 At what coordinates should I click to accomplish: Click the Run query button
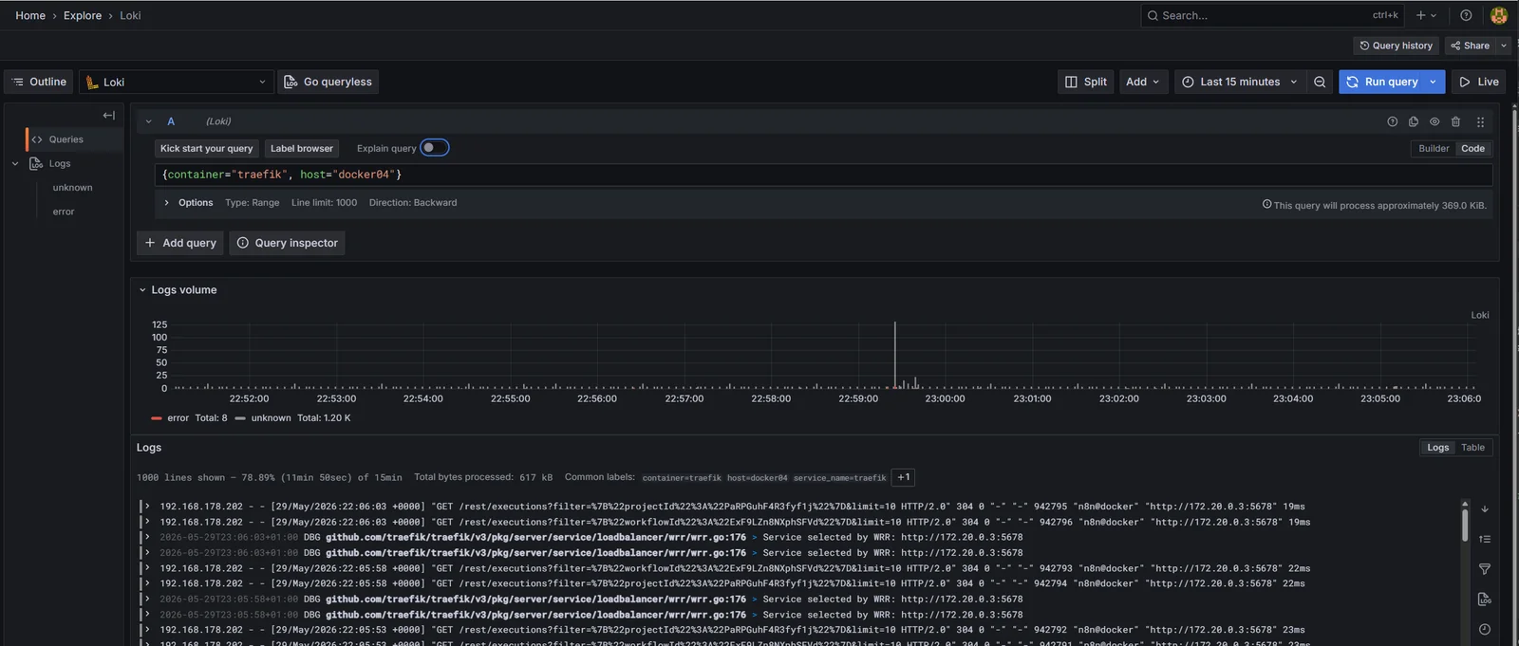tap(1381, 82)
